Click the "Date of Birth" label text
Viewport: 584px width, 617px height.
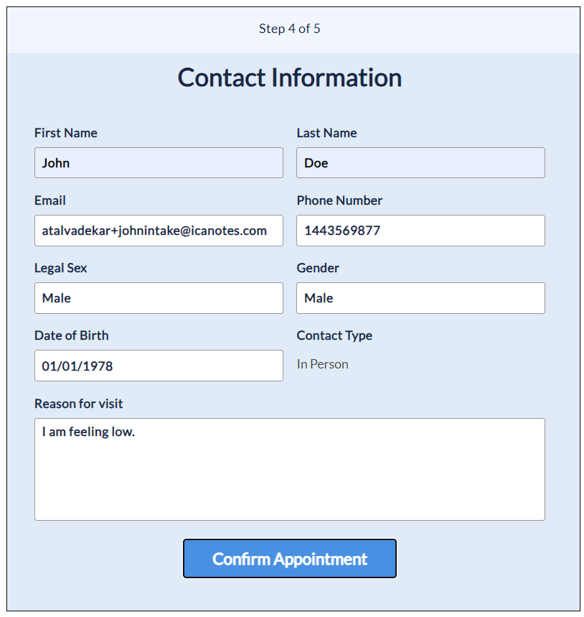72,335
